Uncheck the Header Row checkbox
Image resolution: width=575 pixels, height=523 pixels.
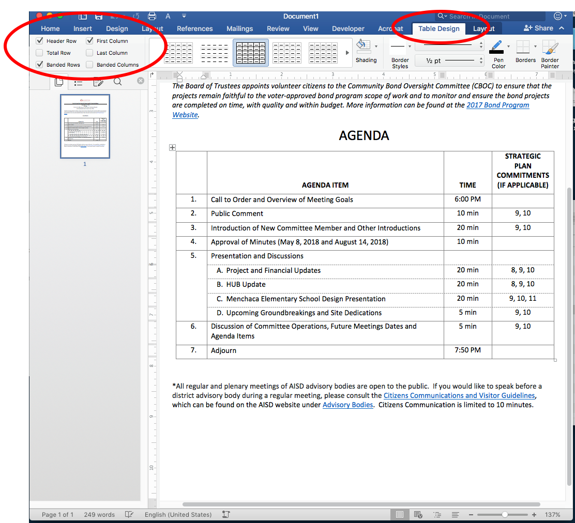(40, 41)
